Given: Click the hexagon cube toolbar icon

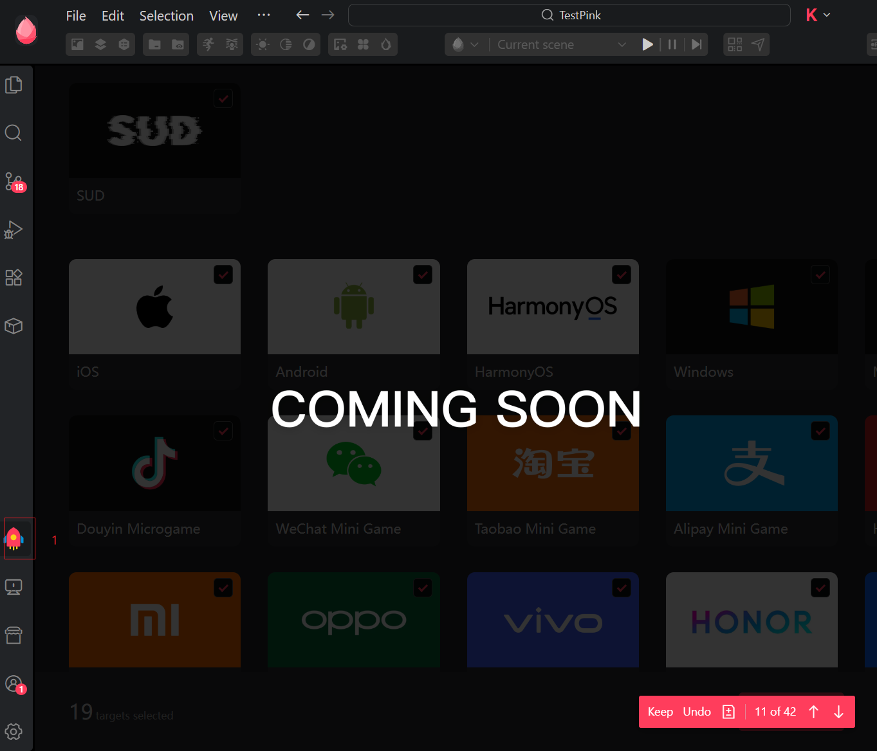Looking at the screenshot, I should click(x=124, y=44).
